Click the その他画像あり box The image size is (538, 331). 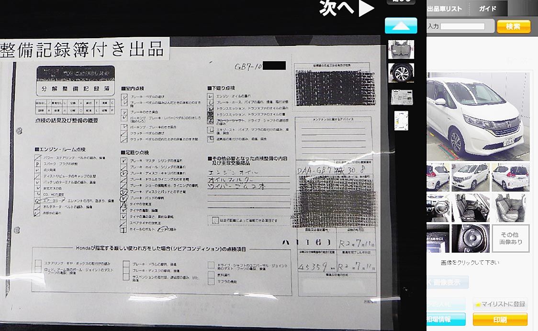[x=510, y=238]
